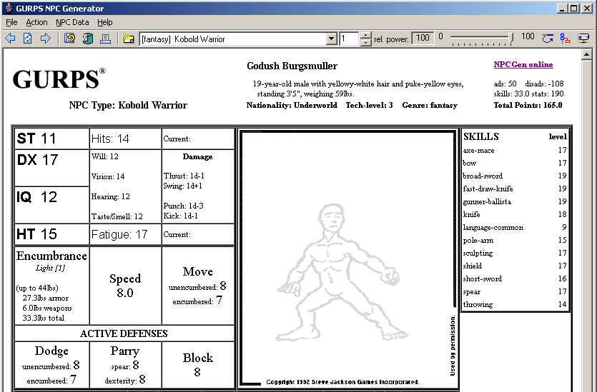The width and height of the screenshot is (597, 392).
Task: Open the Help menu
Action: (x=104, y=22)
